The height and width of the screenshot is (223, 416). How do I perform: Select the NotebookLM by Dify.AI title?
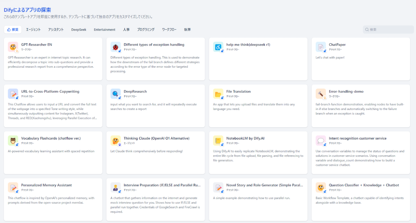[245, 138]
